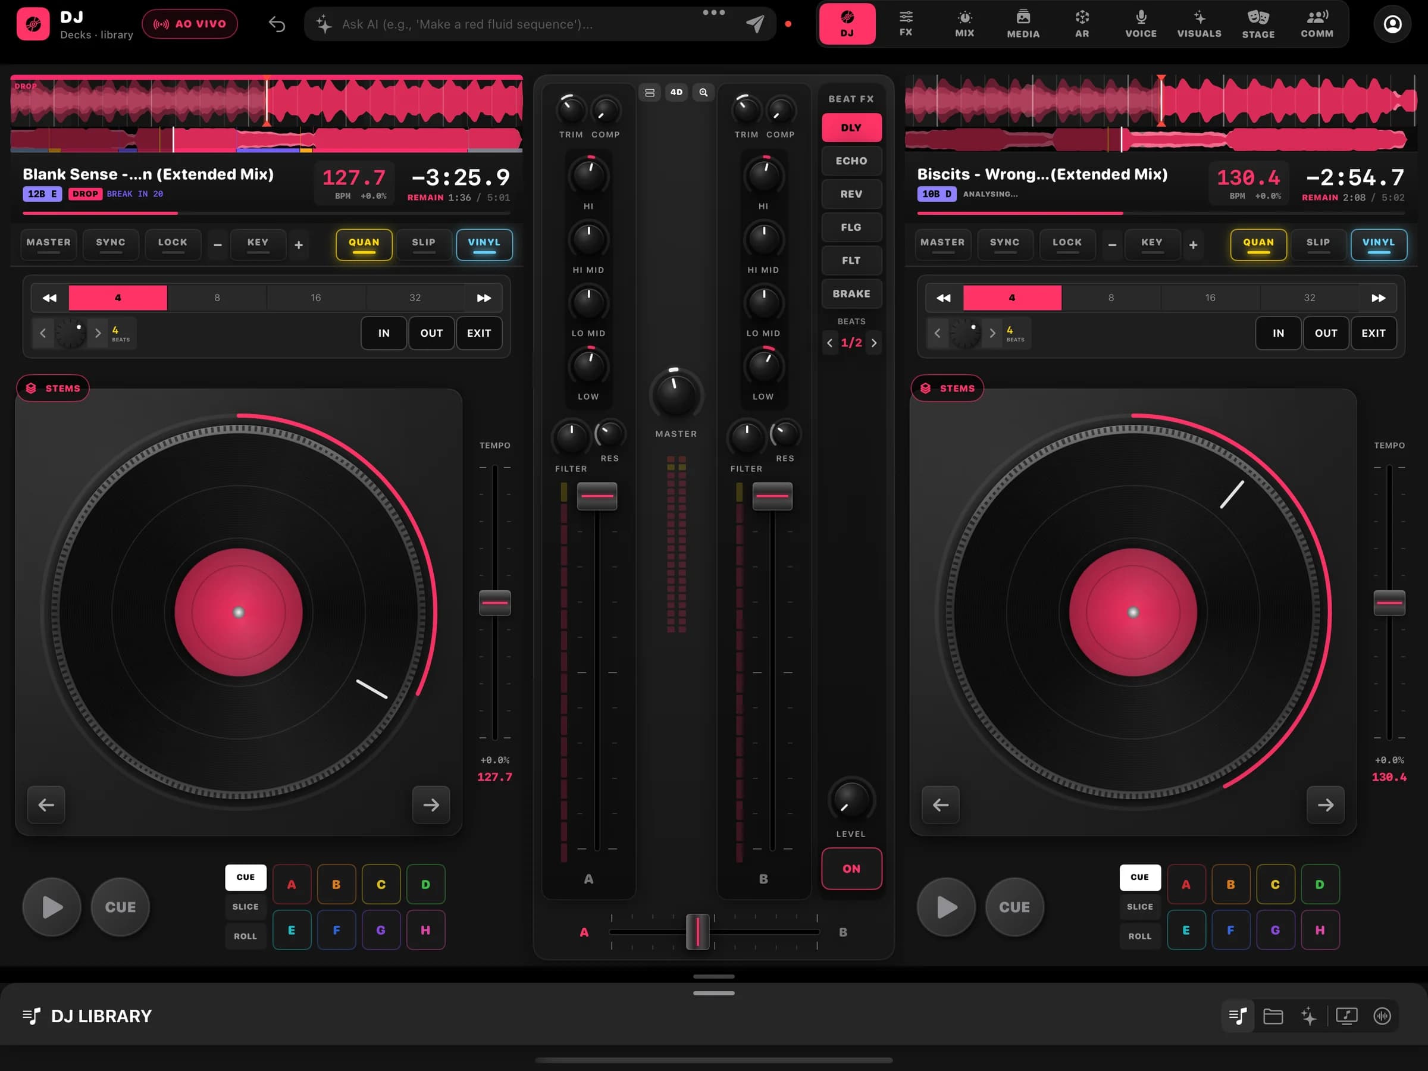Screen dimensions: 1428x1071
Task: Jump back with Deck A loop rewind icon
Action: 49,297
